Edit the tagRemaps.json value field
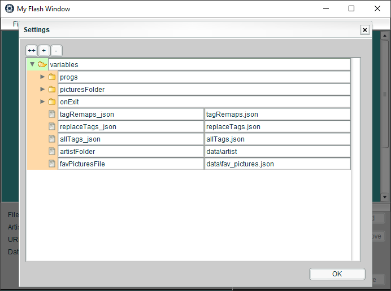 click(277, 114)
